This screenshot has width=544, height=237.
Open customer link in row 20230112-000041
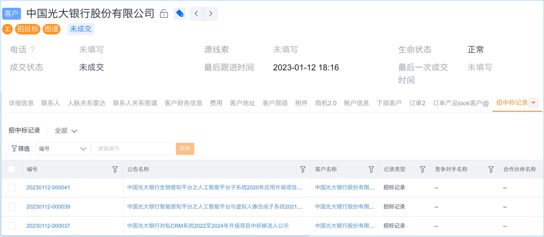tap(345, 188)
